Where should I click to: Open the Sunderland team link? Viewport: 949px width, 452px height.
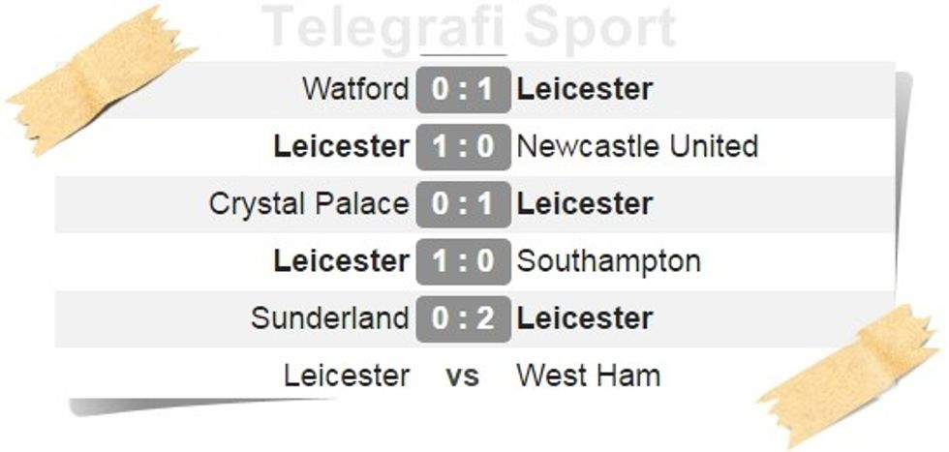[329, 317]
